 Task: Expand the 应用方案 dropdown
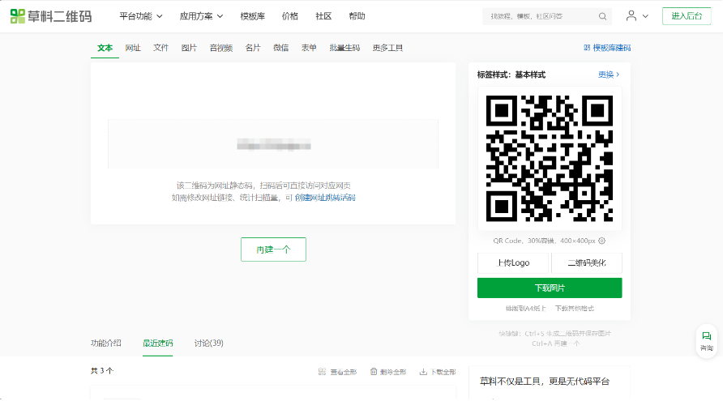tap(201, 16)
